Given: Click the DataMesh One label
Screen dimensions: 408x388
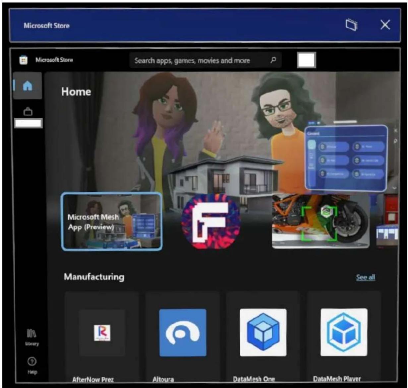Looking at the screenshot, I should point(254,379).
